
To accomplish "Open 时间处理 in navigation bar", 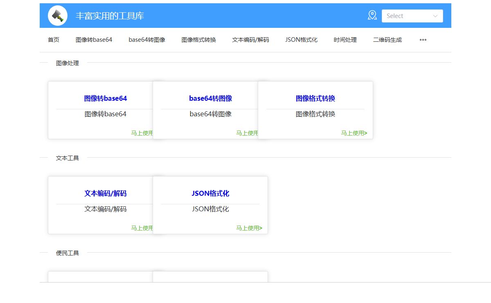I will (x=345, y=40).
